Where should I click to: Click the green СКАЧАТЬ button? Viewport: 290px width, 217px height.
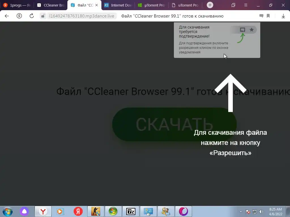pyautogui.click(x=174, y=124)
